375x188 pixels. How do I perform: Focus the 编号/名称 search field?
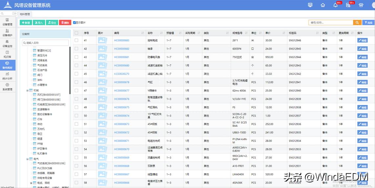[x=331, y=22]
